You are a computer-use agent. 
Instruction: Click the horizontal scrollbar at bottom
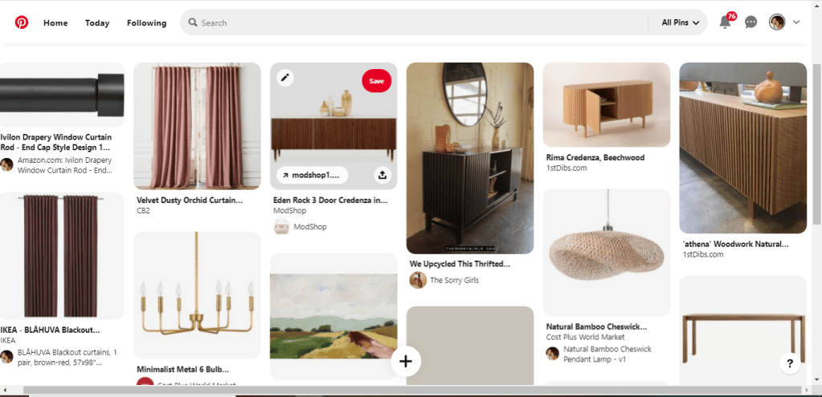pos(402,391)
